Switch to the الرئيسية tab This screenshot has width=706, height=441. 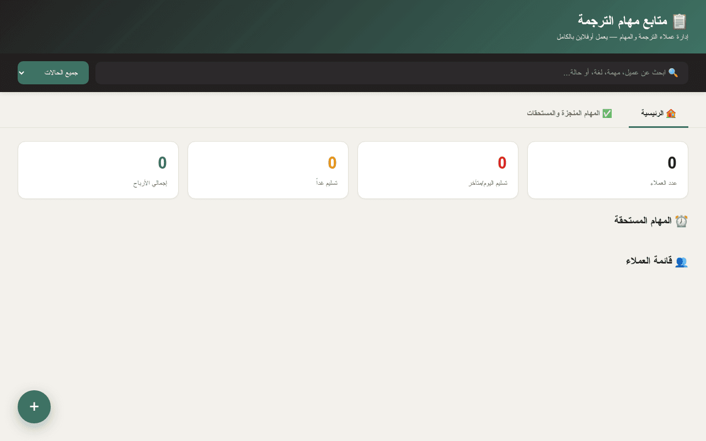[x=659, y=113]
